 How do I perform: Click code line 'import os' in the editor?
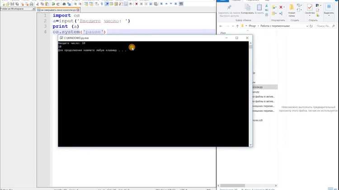point(66,15)
